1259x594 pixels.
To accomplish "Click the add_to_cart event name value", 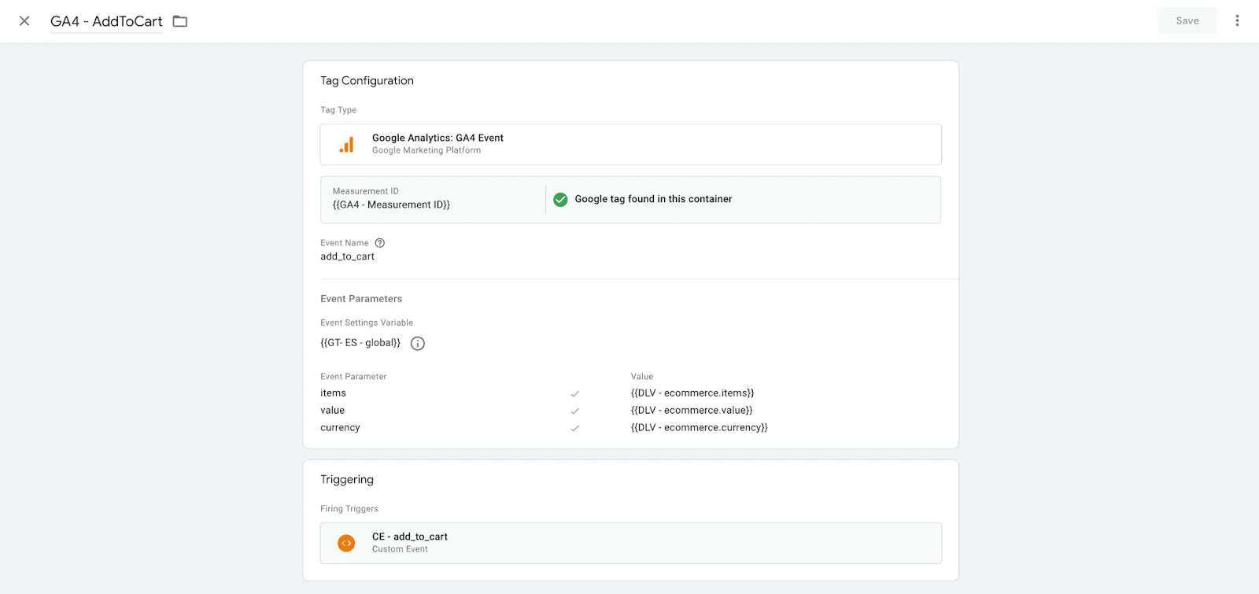I will [x=347, y=256].
